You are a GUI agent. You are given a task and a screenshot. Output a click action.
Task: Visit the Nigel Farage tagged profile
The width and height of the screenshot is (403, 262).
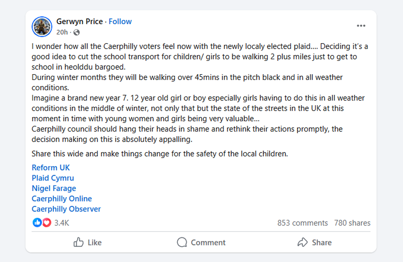click(x=54, y=188)
